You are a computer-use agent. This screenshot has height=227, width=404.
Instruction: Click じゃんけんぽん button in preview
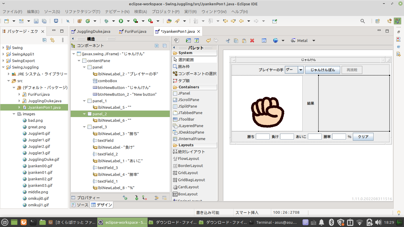323,70
